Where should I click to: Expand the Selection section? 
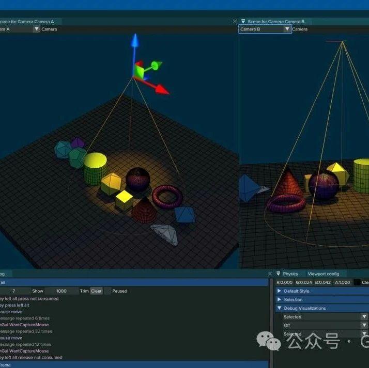322,299
